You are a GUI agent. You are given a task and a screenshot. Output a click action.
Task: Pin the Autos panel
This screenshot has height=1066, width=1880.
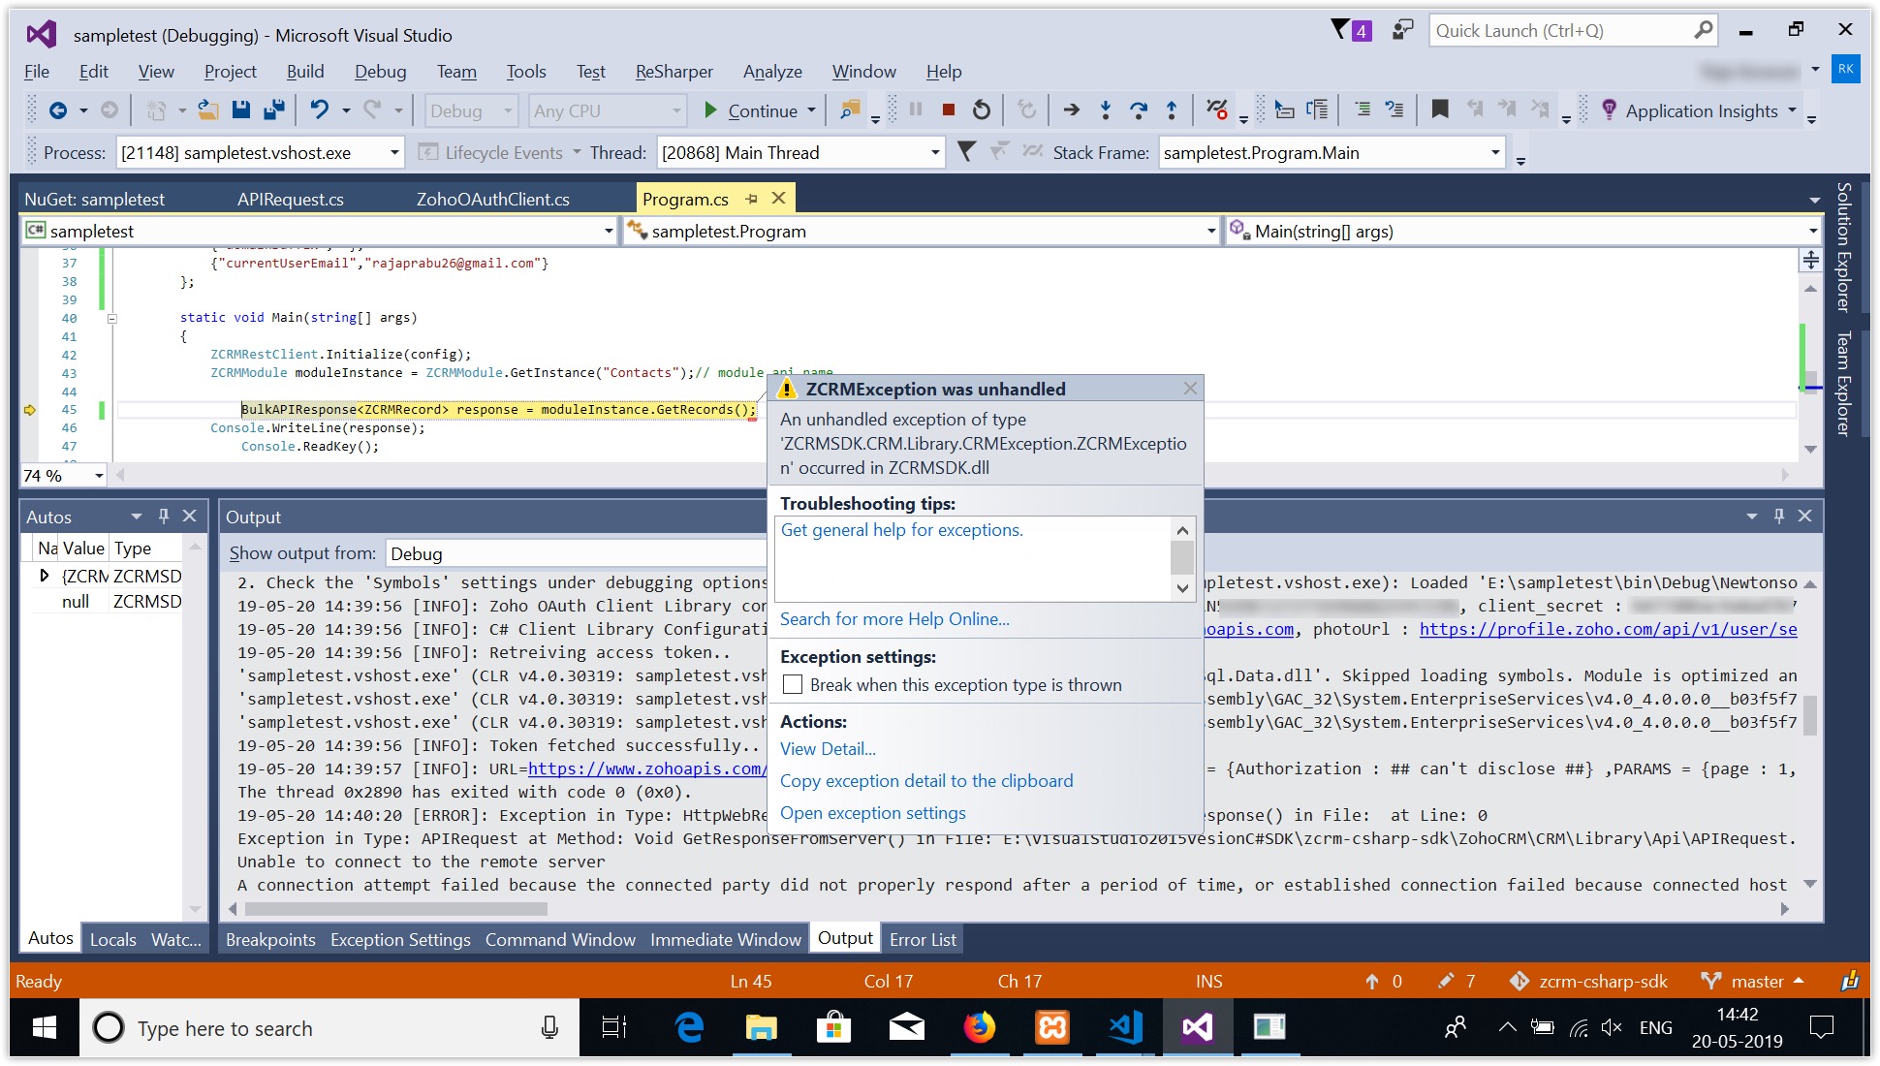[x=164, y=516]
